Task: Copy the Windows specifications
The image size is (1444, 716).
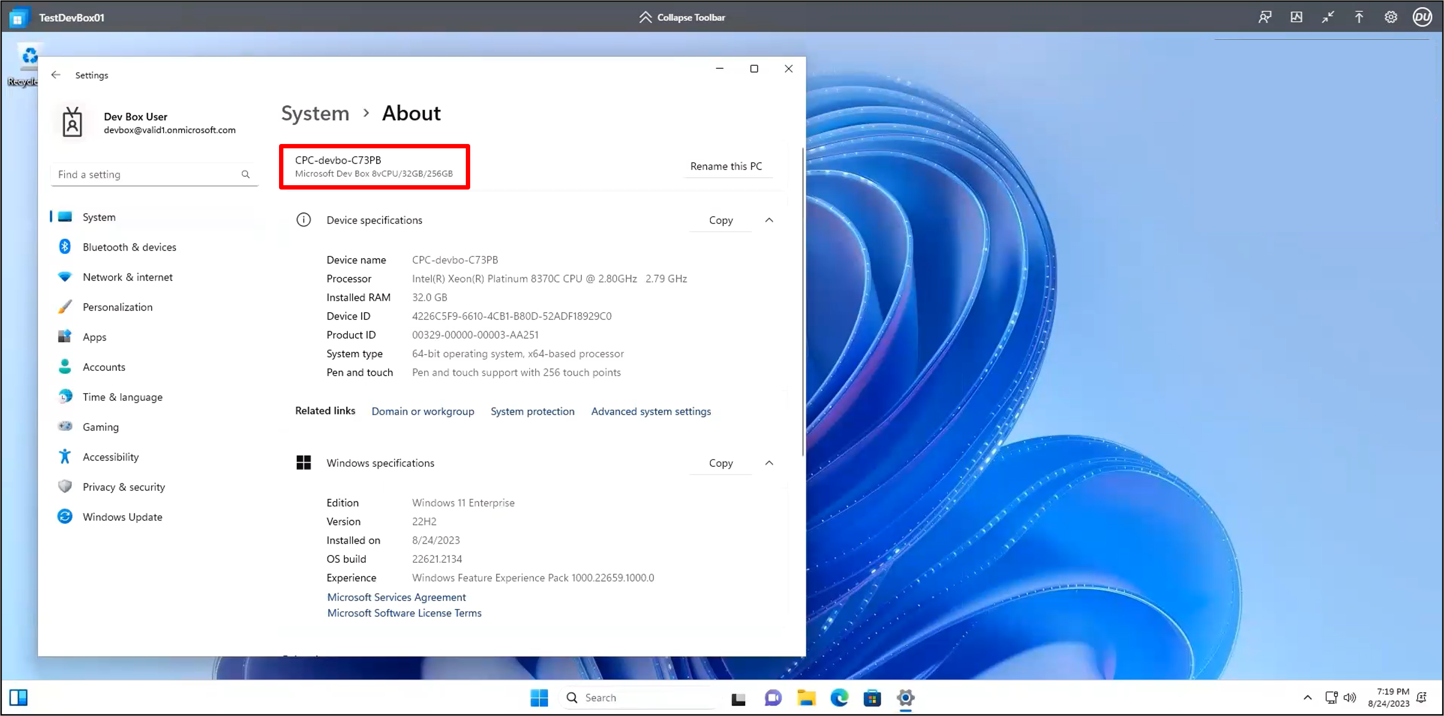Action: [x=721, y=463]
